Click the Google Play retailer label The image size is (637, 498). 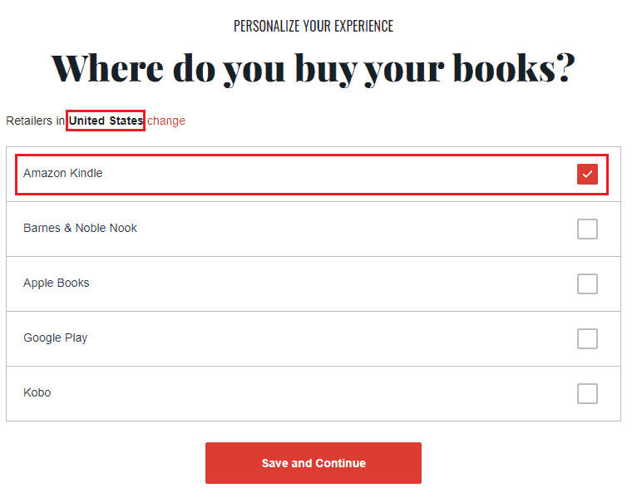coord(55,338)
